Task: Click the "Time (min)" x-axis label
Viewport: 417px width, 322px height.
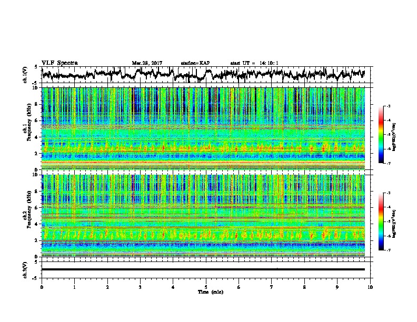Action: pos(211,292)
